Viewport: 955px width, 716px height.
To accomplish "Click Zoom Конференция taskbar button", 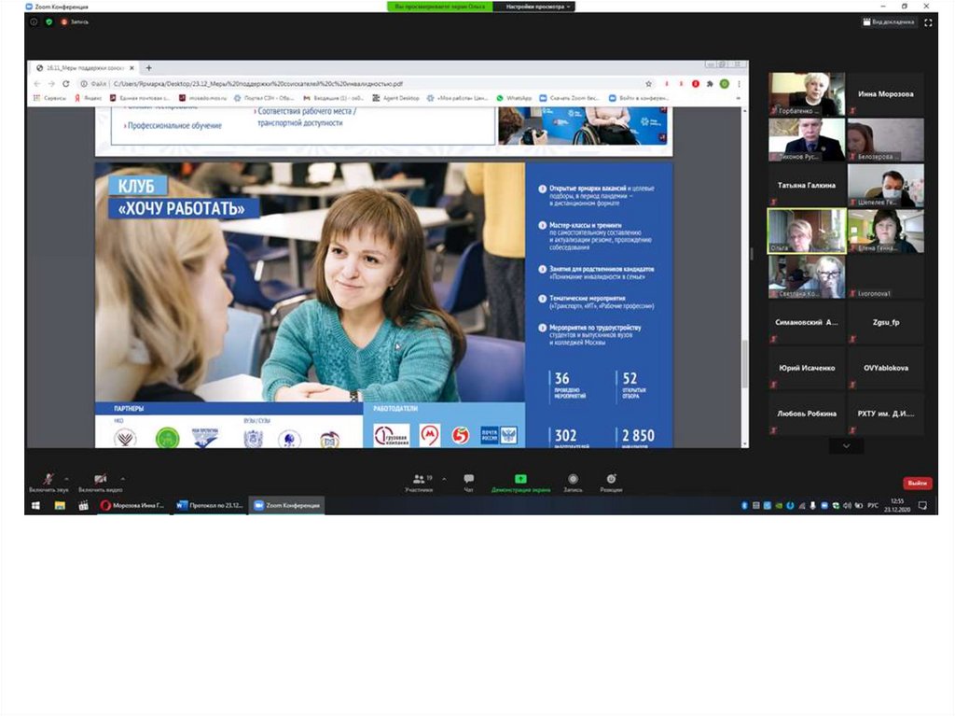I will pos(287,505).
